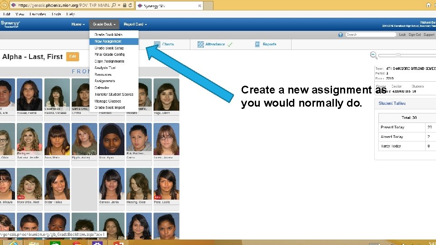The image size is (436, 245).
Task: Click the address bar search magnifier icon
Action: (114, 5)
